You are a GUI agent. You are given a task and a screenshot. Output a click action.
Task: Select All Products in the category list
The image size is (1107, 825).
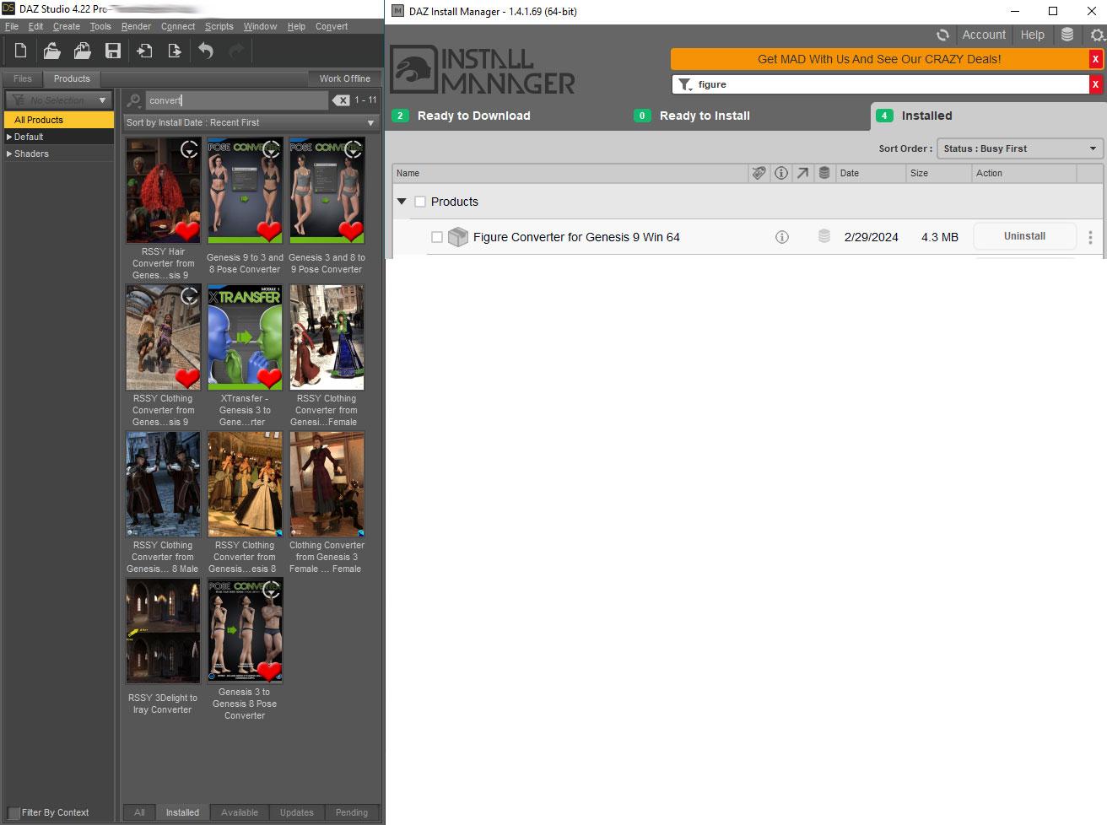coord(59,120)
